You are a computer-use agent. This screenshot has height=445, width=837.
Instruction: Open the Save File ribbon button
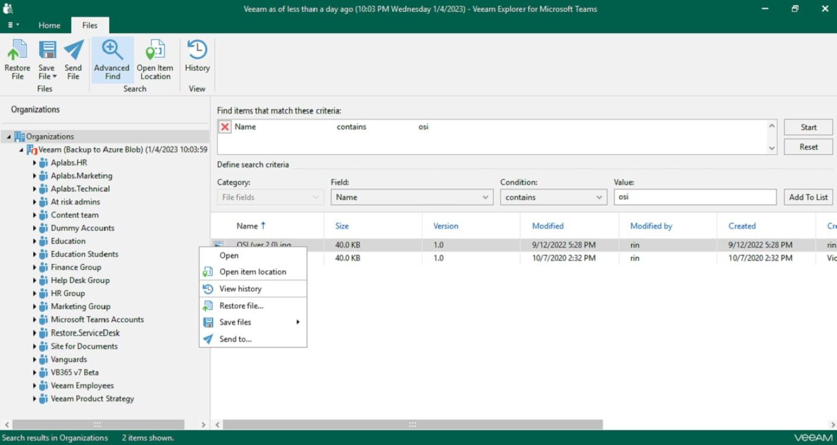point(47,60)
